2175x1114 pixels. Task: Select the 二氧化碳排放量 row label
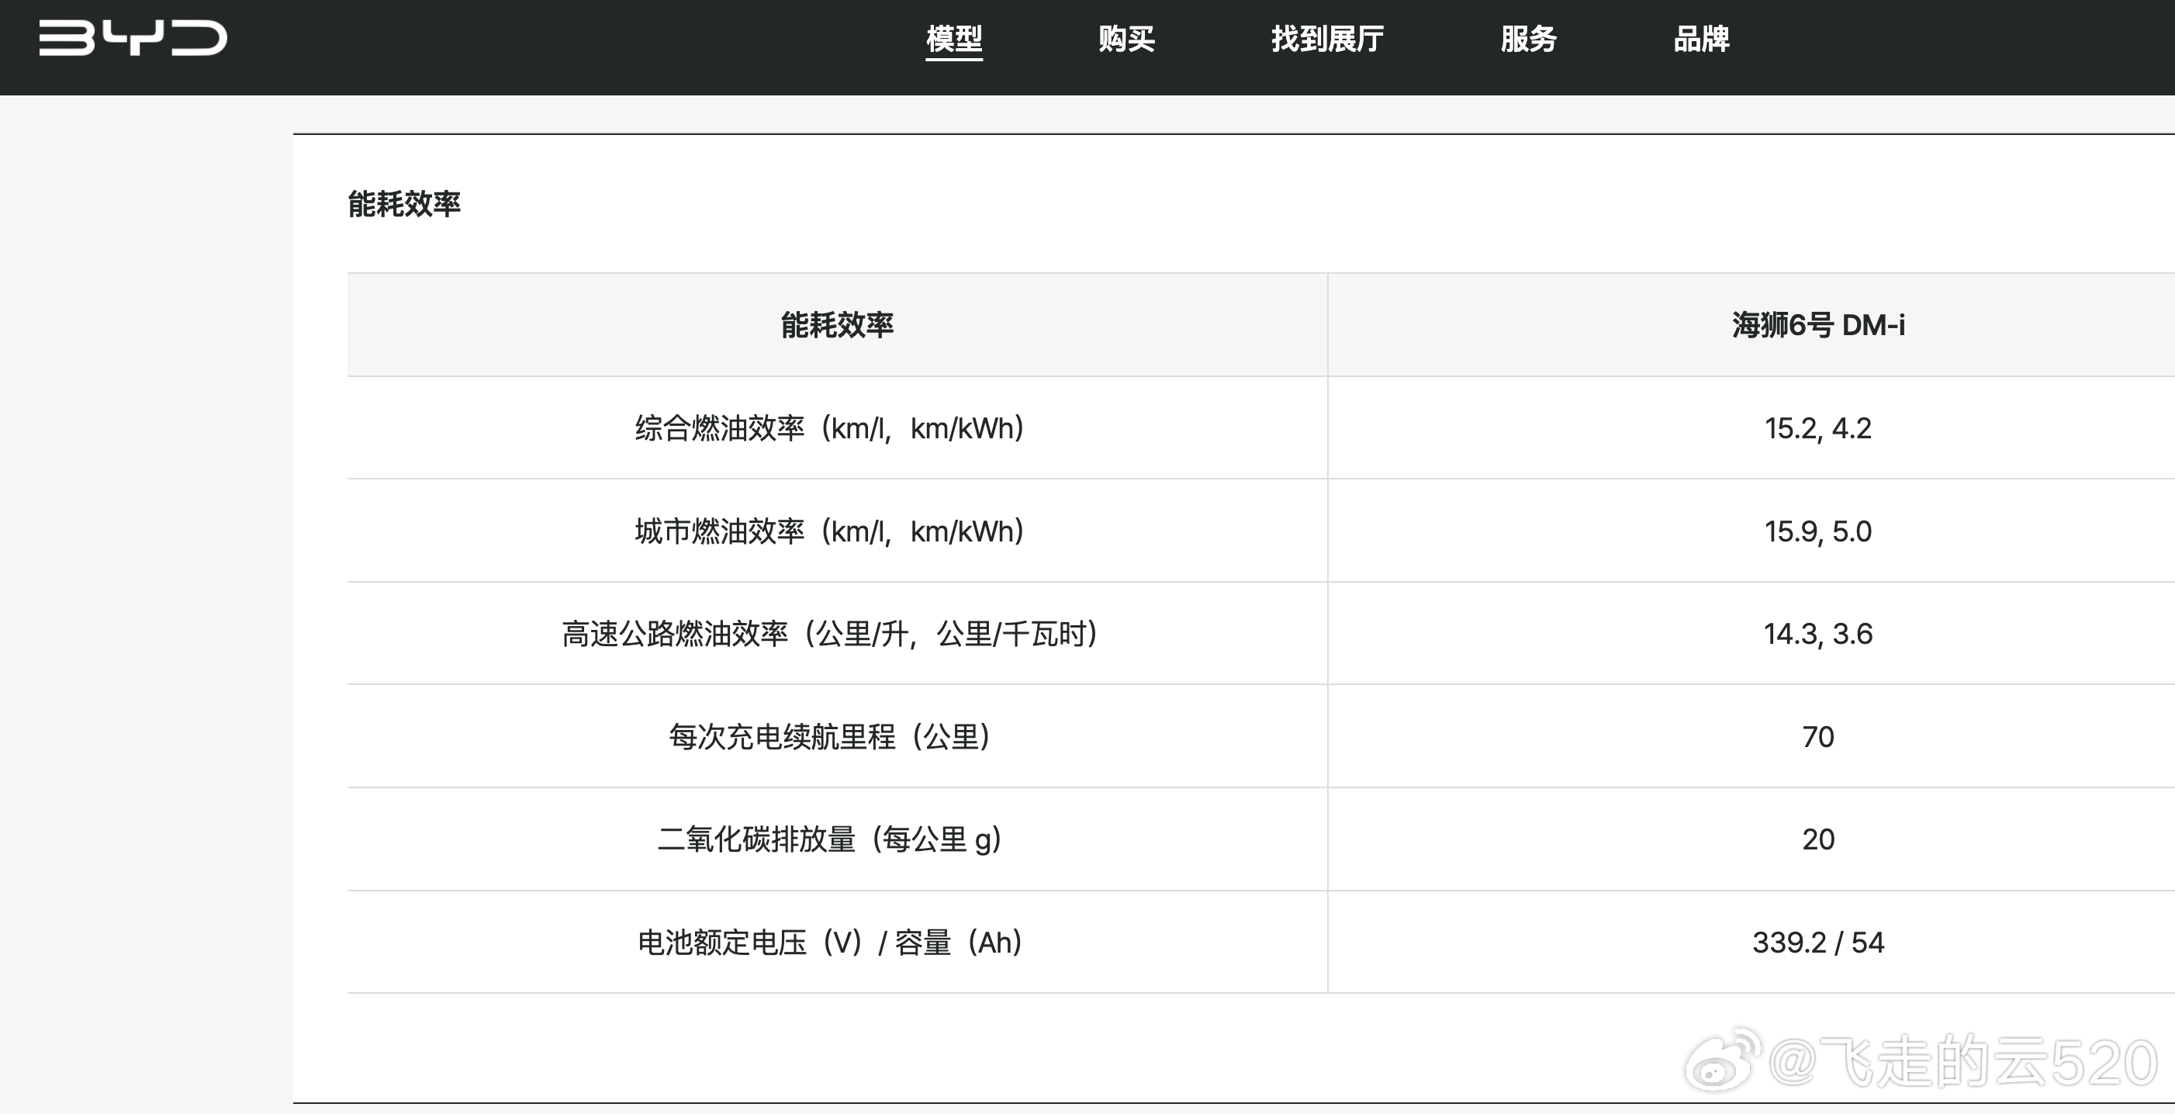tap(830, 839)
